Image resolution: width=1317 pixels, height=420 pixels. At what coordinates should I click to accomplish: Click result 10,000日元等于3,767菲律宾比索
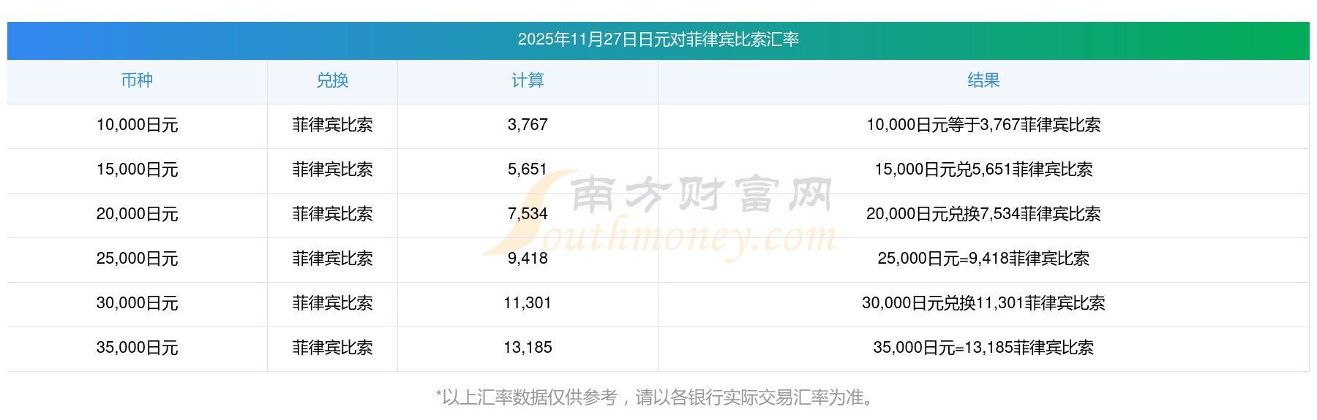click(x=983, y=125)
